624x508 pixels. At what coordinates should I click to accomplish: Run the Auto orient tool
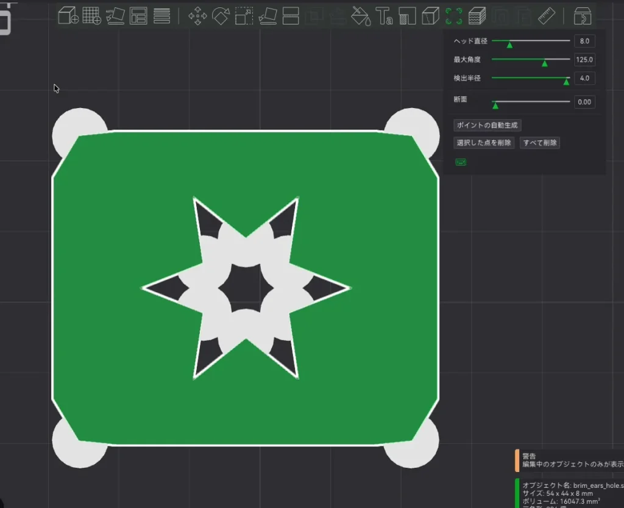[x=115, y=16]
